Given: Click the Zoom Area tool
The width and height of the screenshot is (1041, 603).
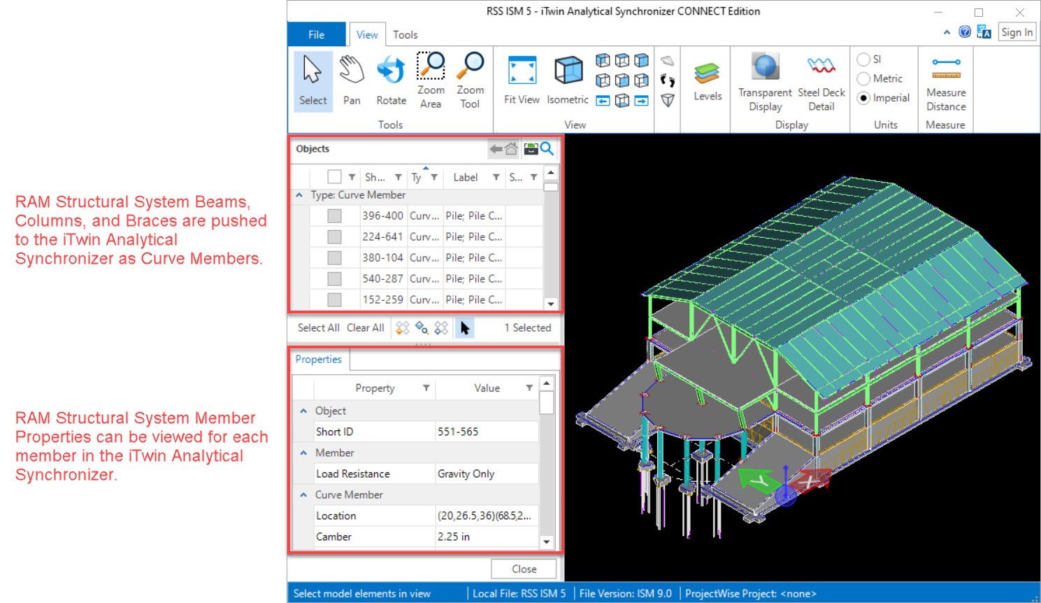Looking at the screenshot, I should 431,80.
